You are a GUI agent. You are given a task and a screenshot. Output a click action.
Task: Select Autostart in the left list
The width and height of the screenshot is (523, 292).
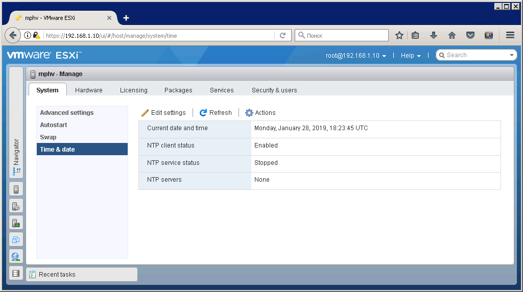click(82, 125)
